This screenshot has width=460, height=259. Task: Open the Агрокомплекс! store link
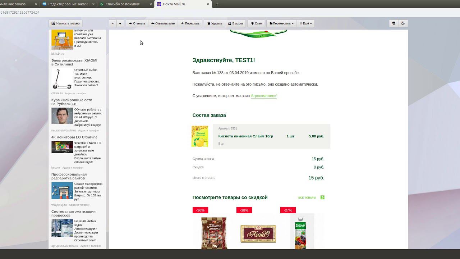click(264, 96)
